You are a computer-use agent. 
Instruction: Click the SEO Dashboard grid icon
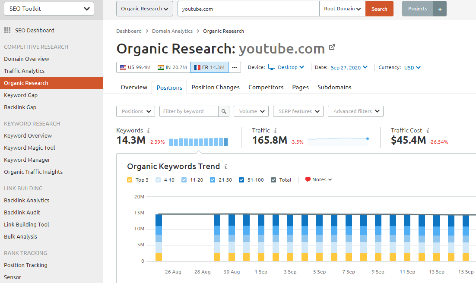pyautogui.click(x=7, y=30)
